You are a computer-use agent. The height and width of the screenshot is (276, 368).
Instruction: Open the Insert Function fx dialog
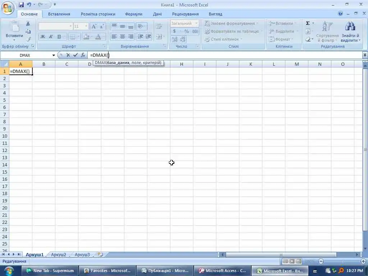83,55
